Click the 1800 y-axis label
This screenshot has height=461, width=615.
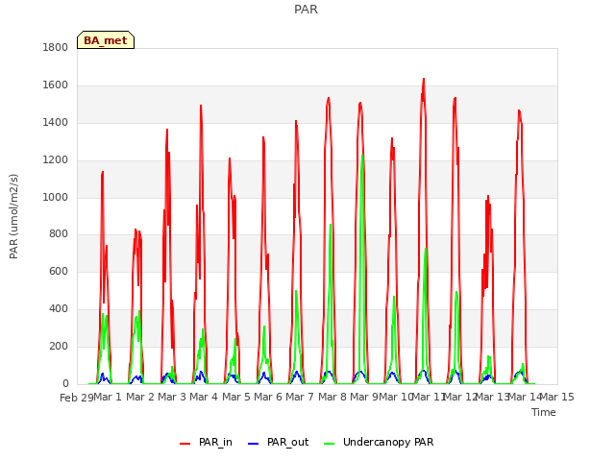coord(56,47)
